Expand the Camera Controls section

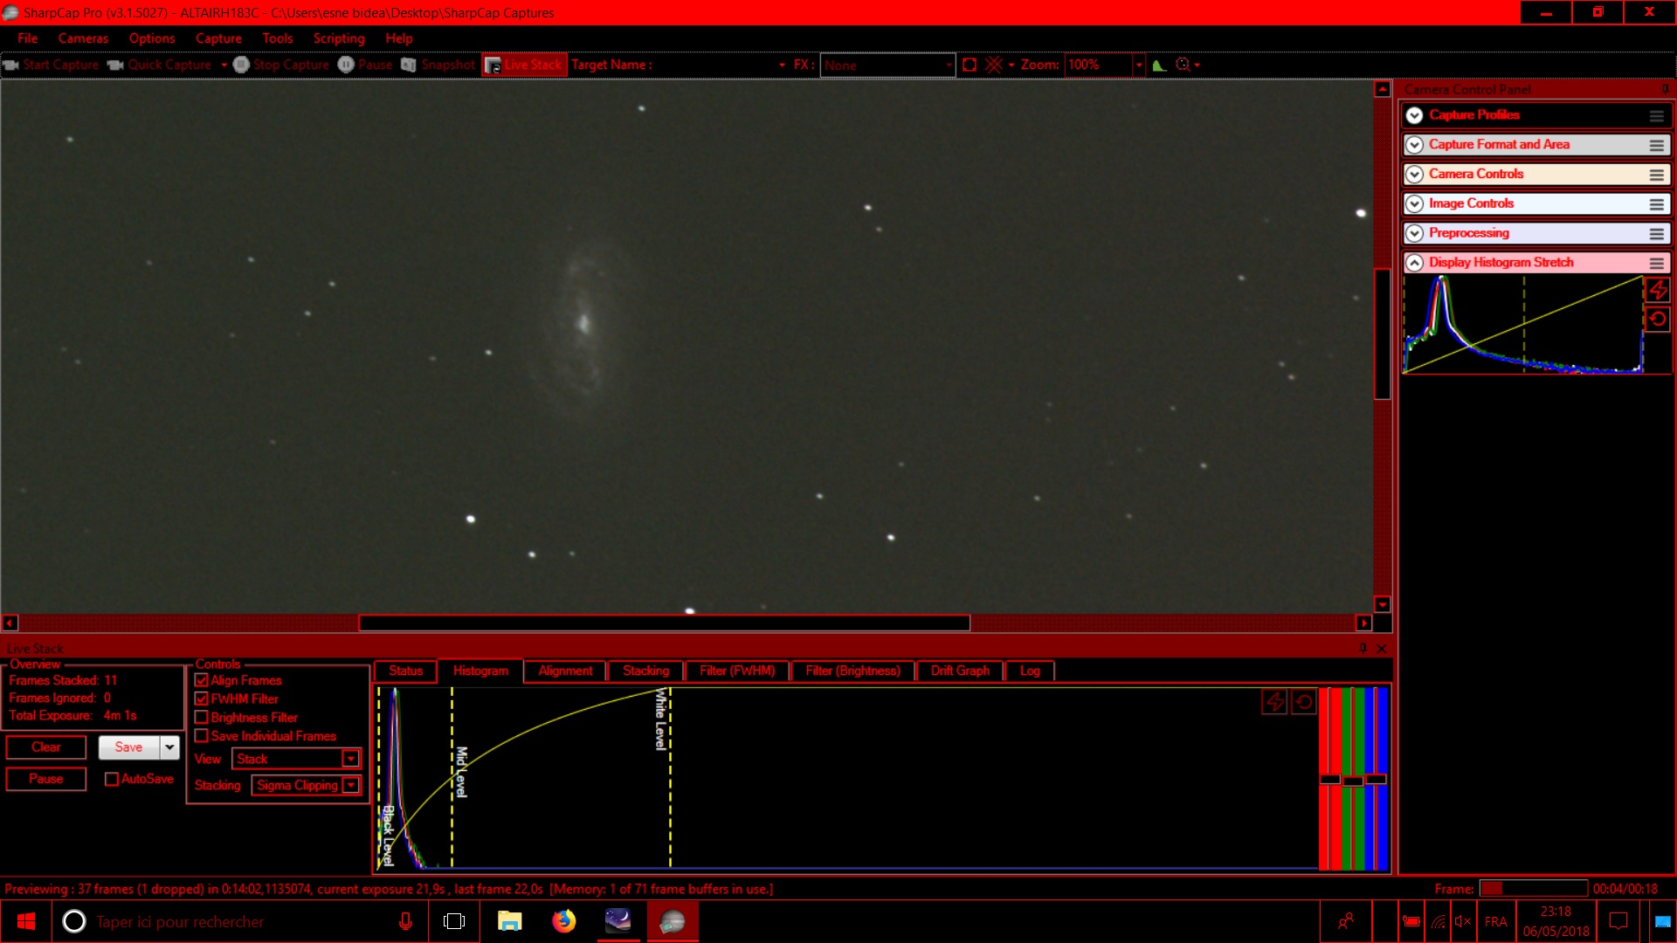point(1414,175)
